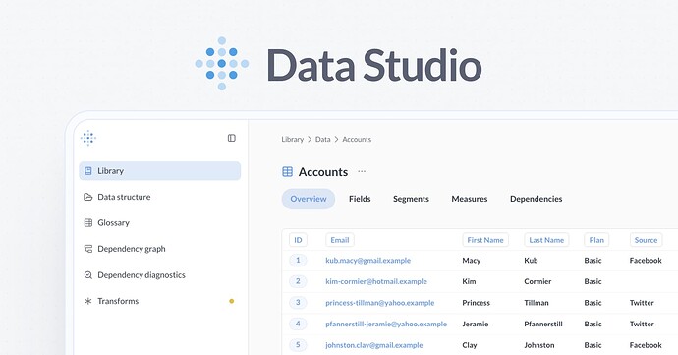678x355 pixels.
Task: Switch to the Segments tab
Action: coord(411,199)
